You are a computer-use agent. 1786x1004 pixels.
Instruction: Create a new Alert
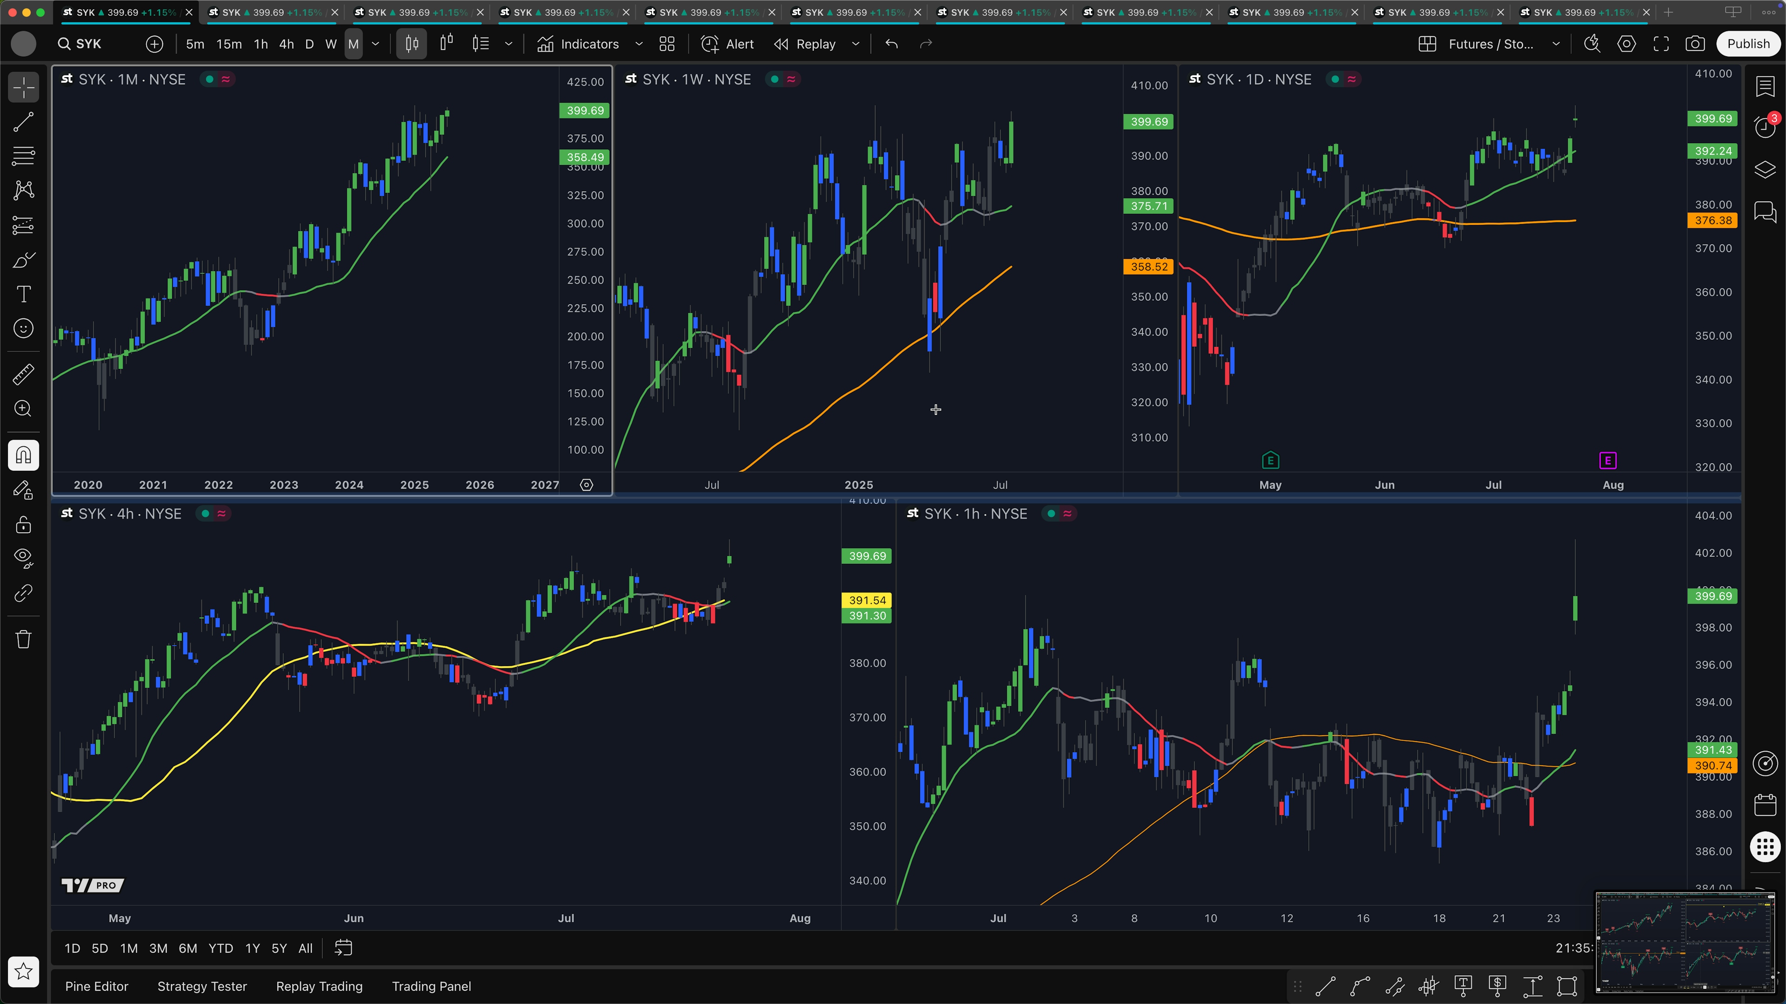click(x=727, y=44)
